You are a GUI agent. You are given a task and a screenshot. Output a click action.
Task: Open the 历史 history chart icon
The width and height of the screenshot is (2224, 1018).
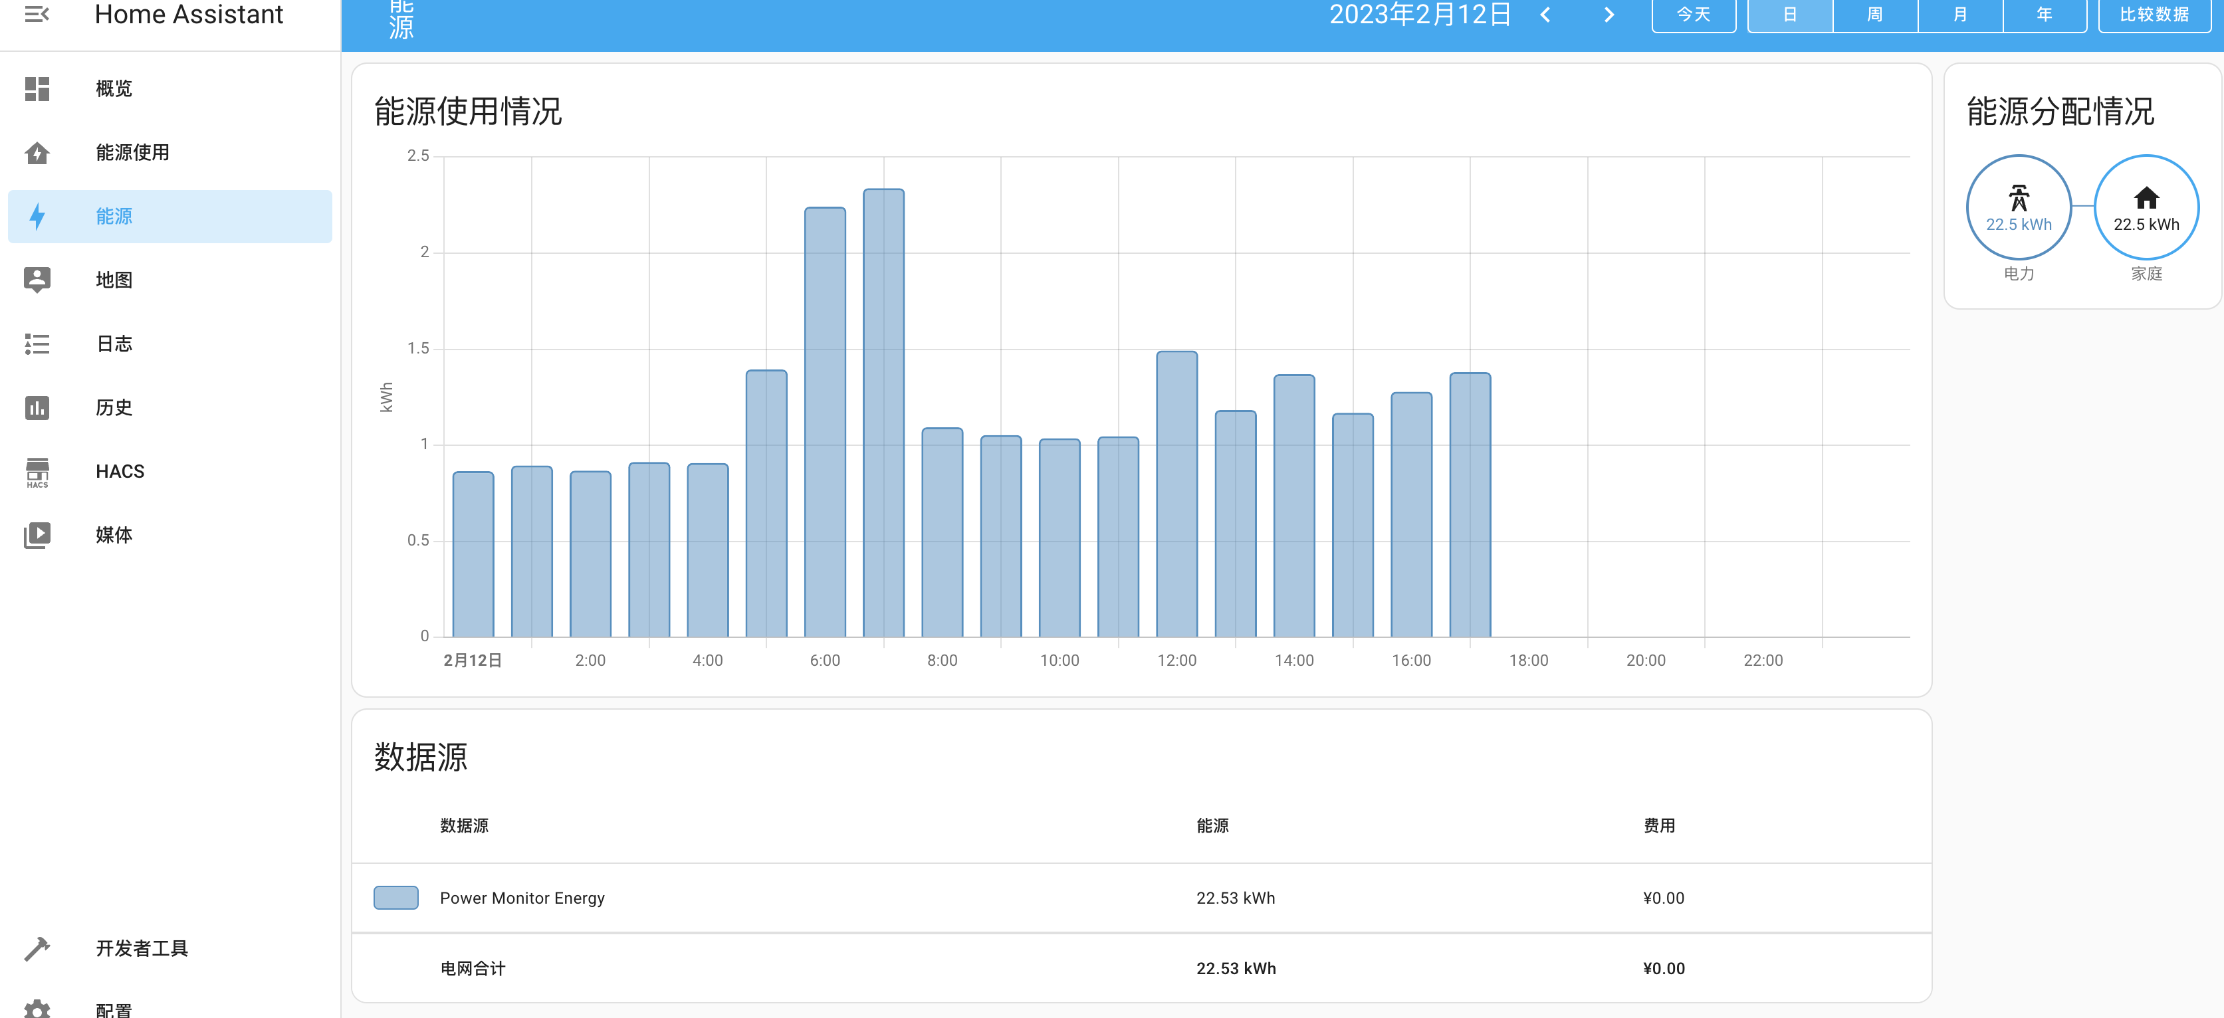point(37,407)
